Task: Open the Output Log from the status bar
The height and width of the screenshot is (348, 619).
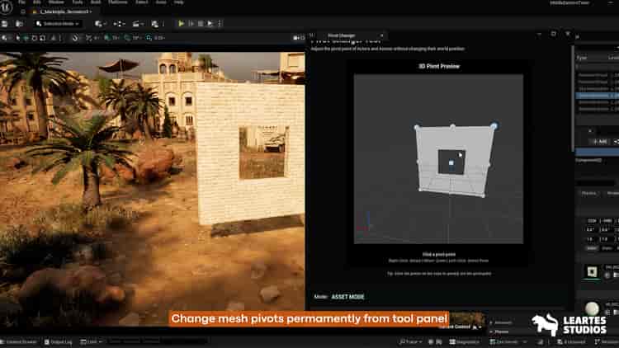Action: point(58,341)
